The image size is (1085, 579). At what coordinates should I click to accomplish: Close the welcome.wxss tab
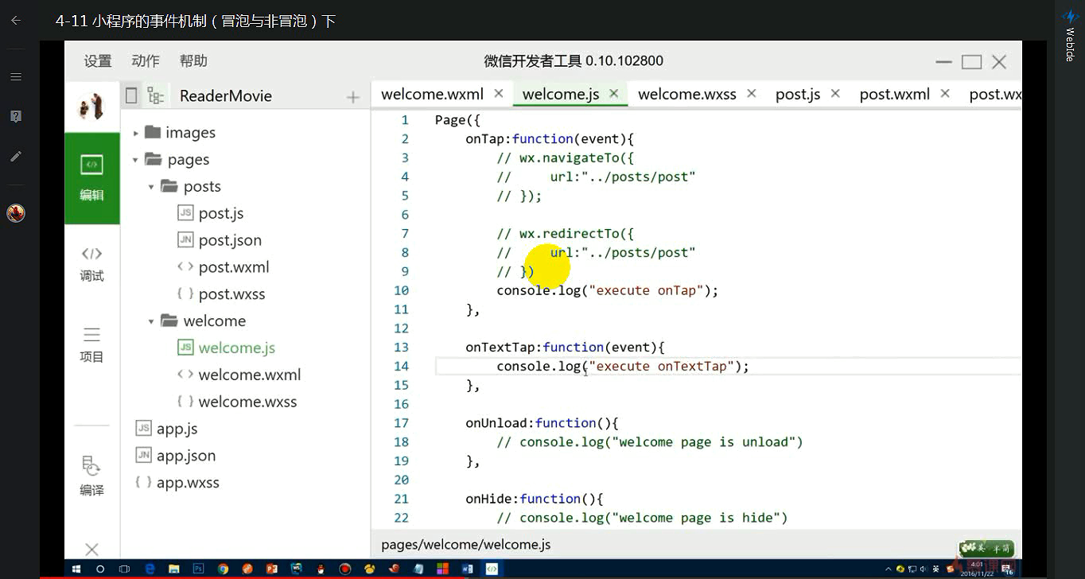751,93
